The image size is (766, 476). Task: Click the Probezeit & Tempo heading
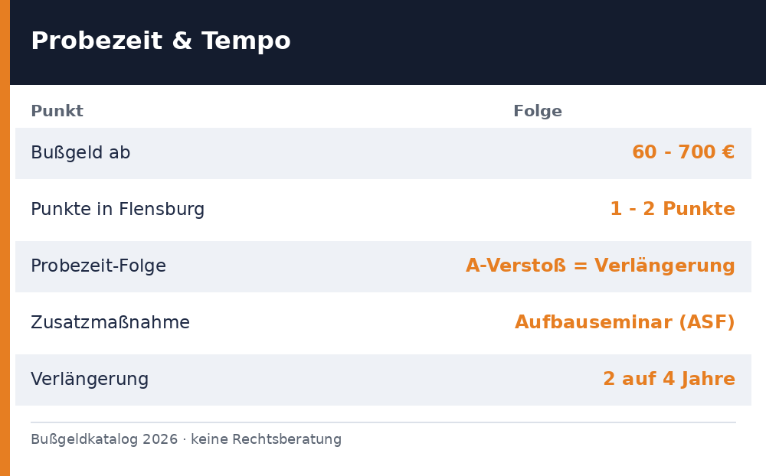(161, 41)
